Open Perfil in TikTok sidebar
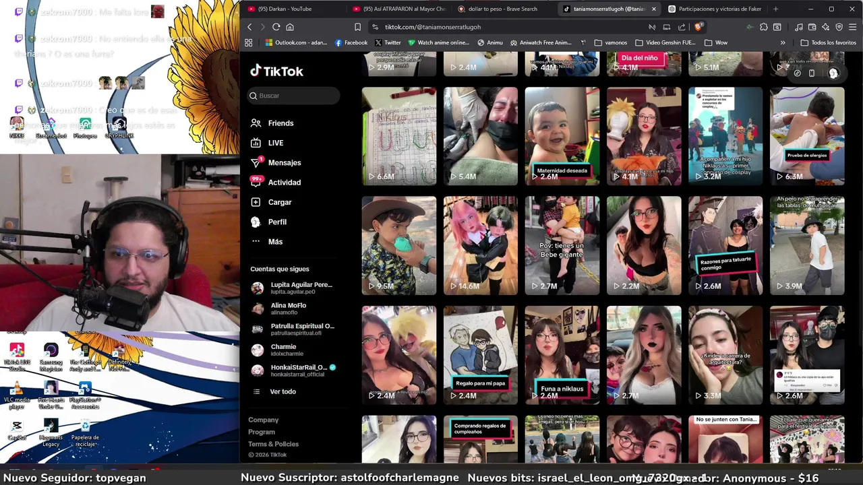This screenshot has width=863, height=485. point(268,222)
